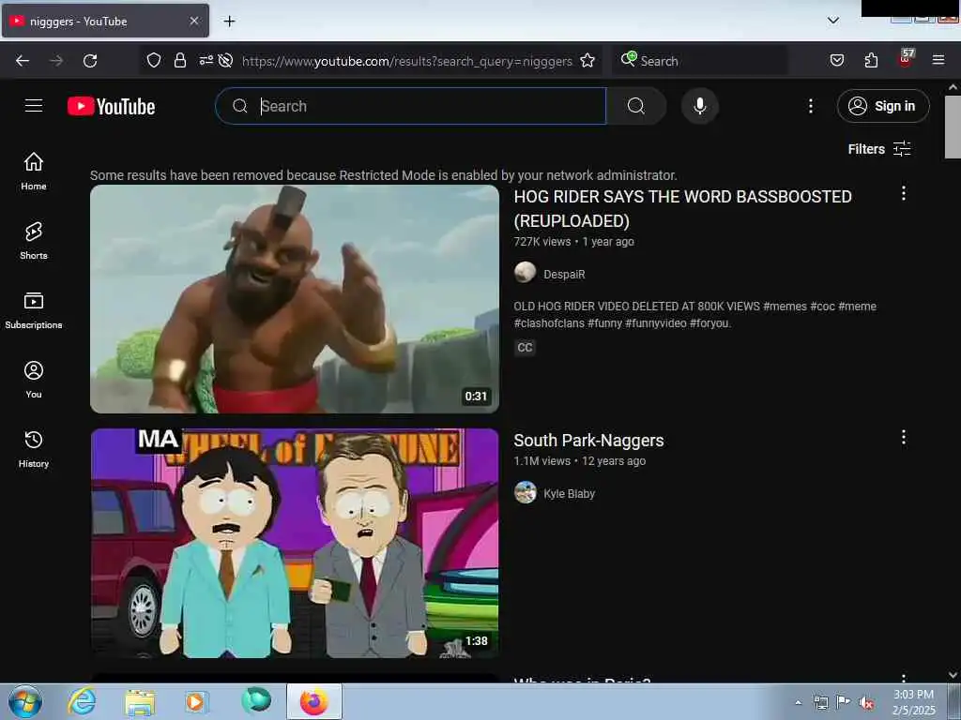Click the Kyle Blaby channel avatar
This screenshot has width=961, height=720.
[x=526, y=492]
